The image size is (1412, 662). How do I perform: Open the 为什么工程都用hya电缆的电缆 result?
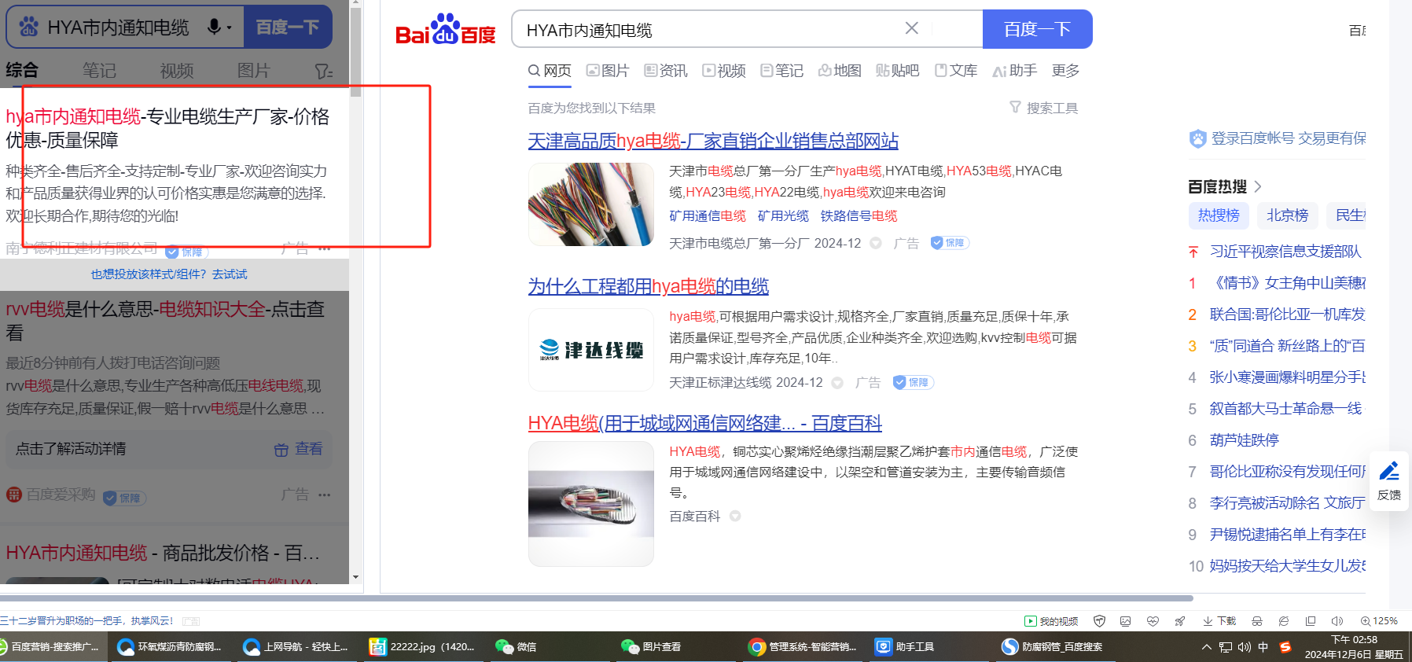(x=649, y=286)
